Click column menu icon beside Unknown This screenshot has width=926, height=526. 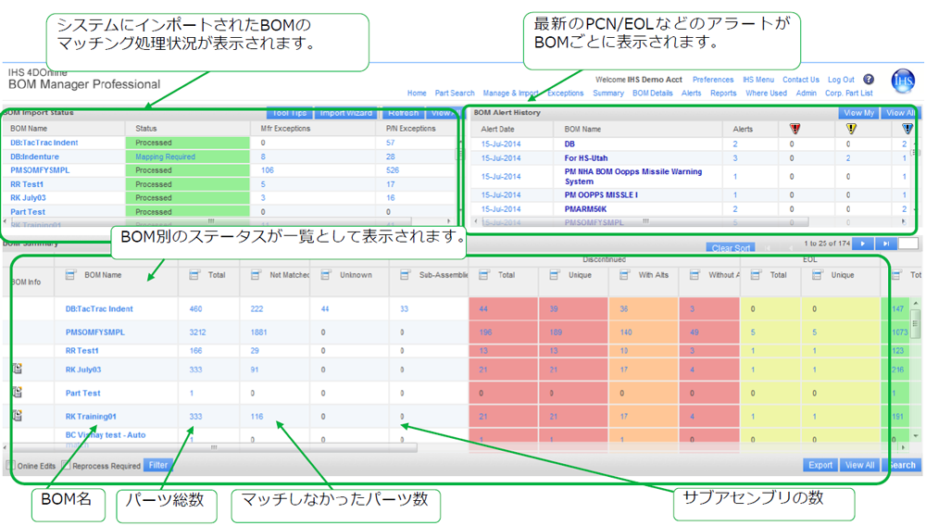325,274
